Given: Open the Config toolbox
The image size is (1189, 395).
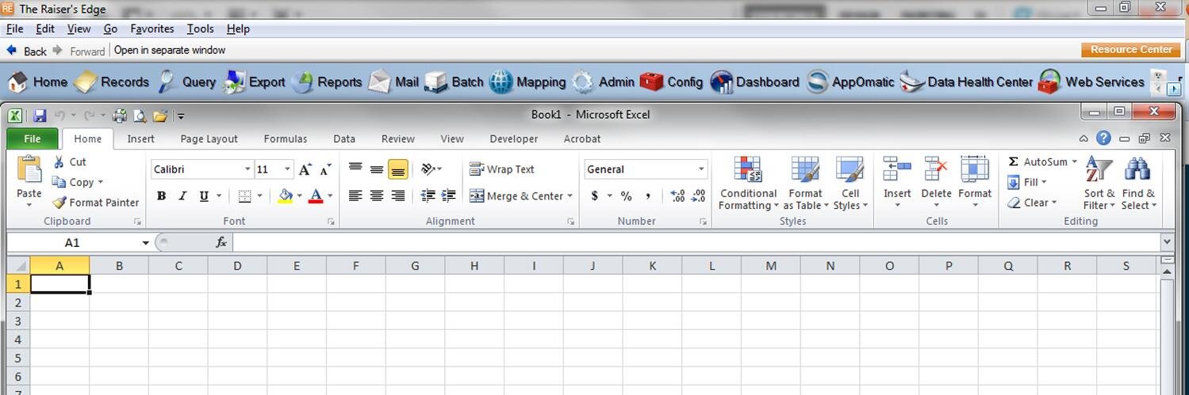Looking at the screenshot, I should (671, 82).
